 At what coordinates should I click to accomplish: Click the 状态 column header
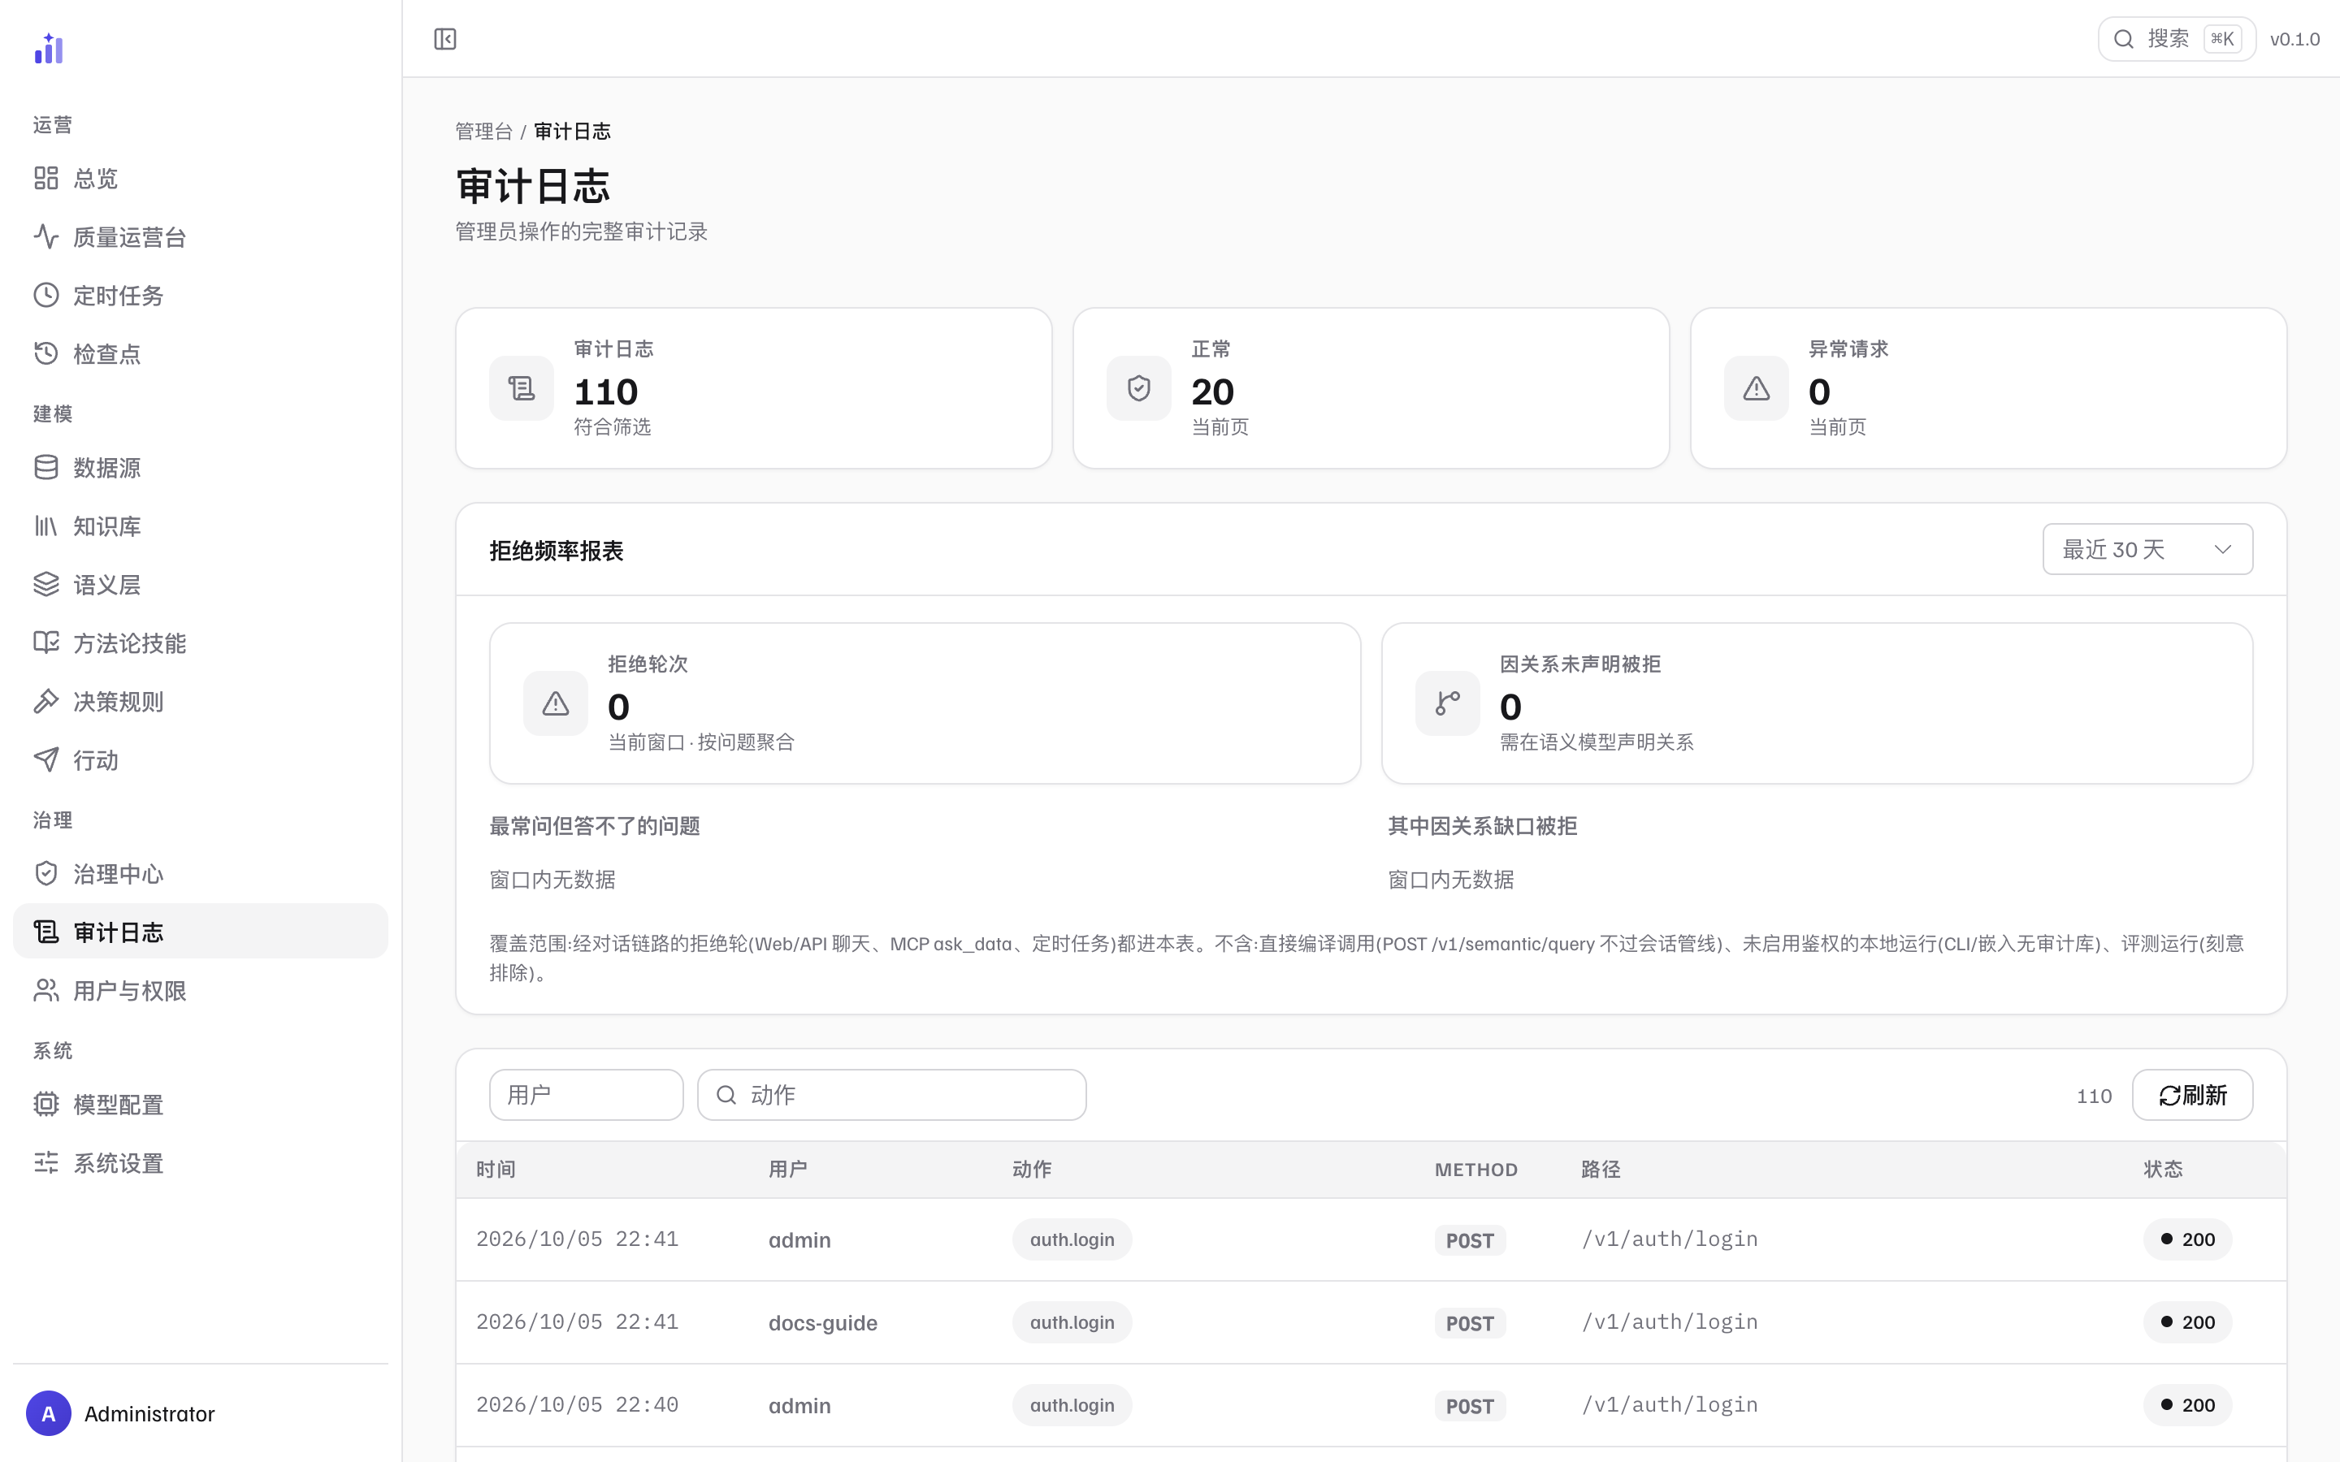point(2163,1170)
